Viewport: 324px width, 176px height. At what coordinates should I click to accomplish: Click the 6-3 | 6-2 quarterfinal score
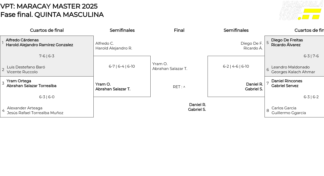click(311, 97)
